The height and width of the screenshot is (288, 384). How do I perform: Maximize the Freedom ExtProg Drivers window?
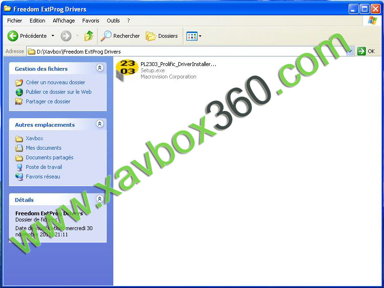[364, 9]
